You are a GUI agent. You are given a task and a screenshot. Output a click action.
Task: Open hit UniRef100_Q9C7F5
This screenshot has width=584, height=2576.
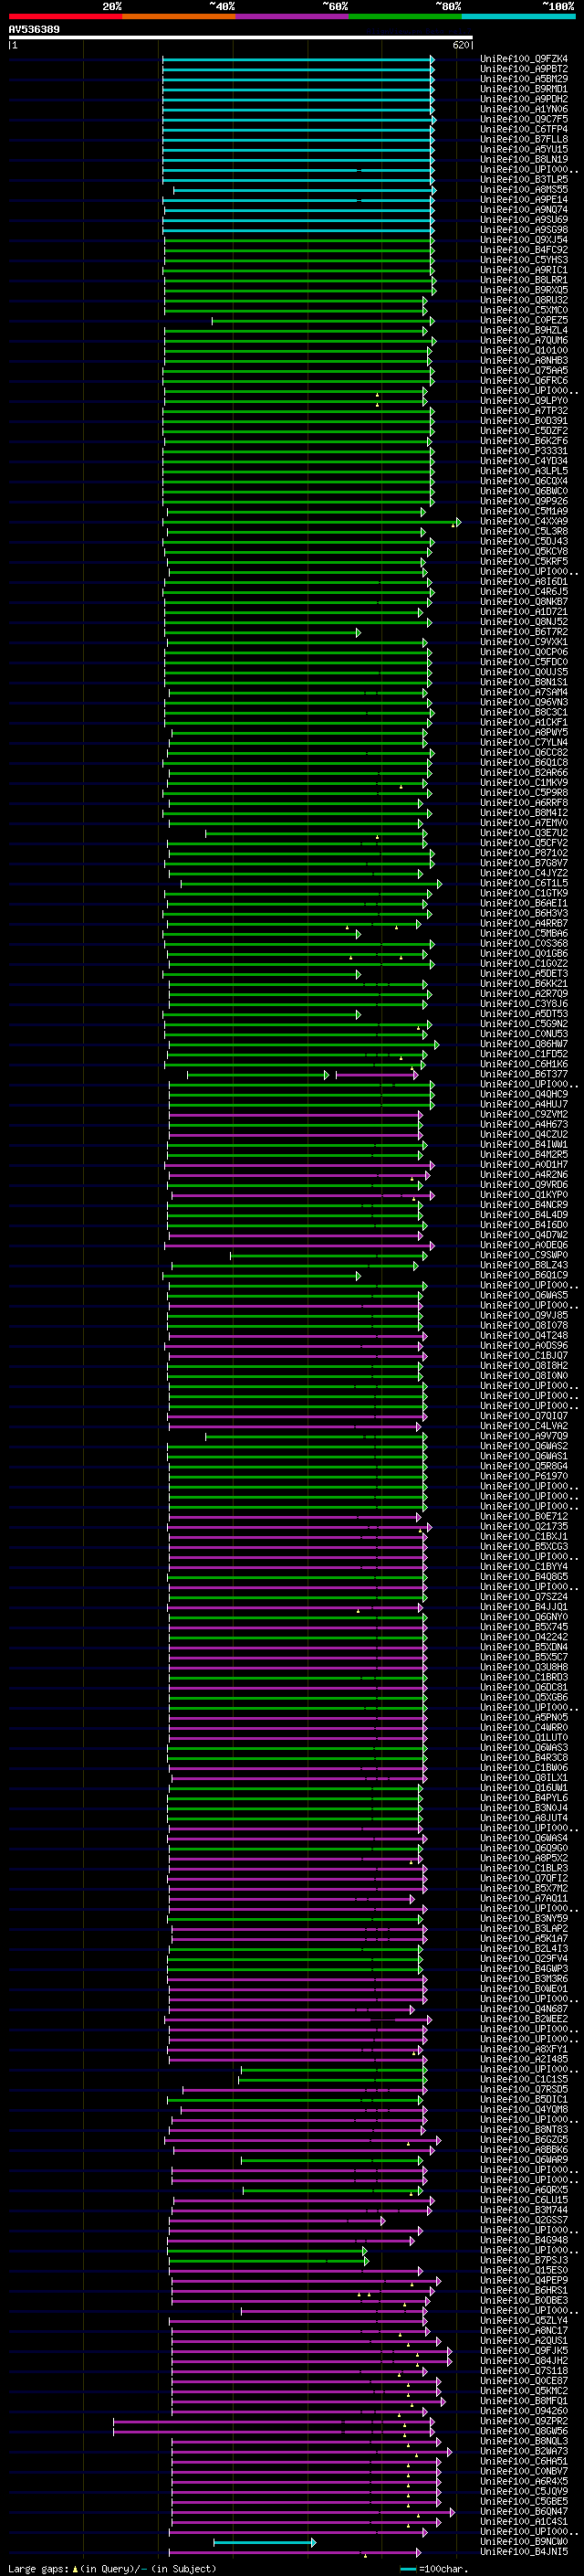click(524, 119)
